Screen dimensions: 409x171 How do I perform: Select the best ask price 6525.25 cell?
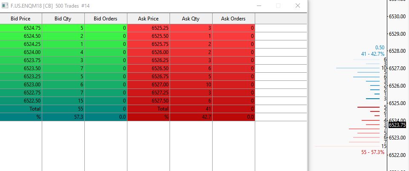tap(148, 28)
